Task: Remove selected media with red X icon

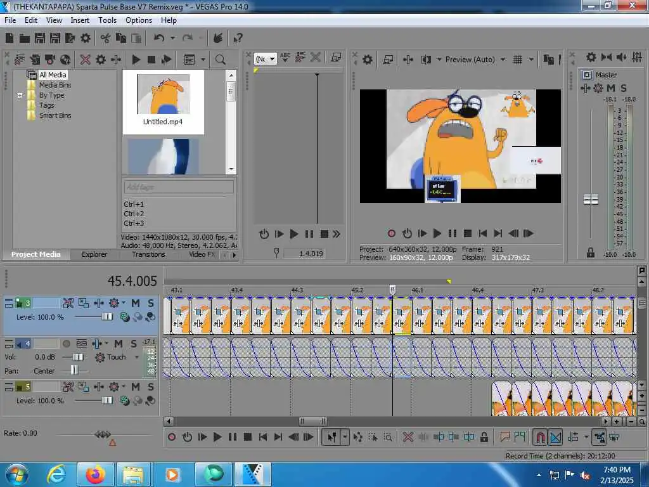Action: tap(86, 60)
